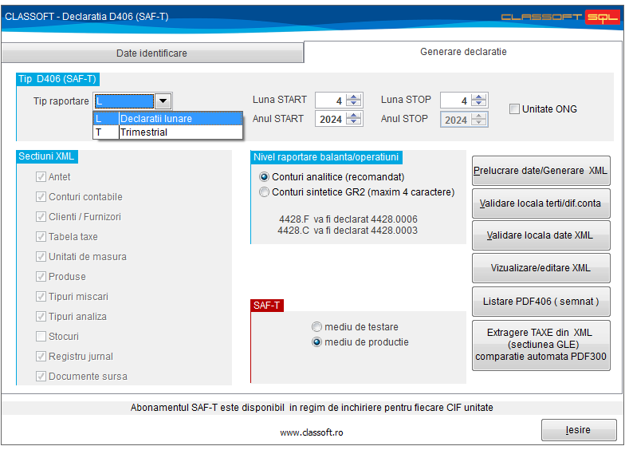Toggle the Unitati de masura checkbox
The image size is (625, 450).
point(41,257)
